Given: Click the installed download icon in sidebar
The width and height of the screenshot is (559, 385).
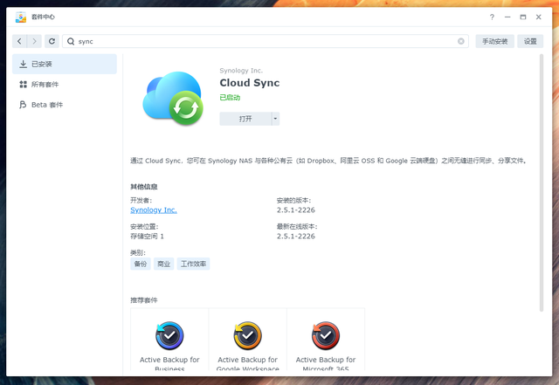Looking at the screenshot, I should point(24,65).
